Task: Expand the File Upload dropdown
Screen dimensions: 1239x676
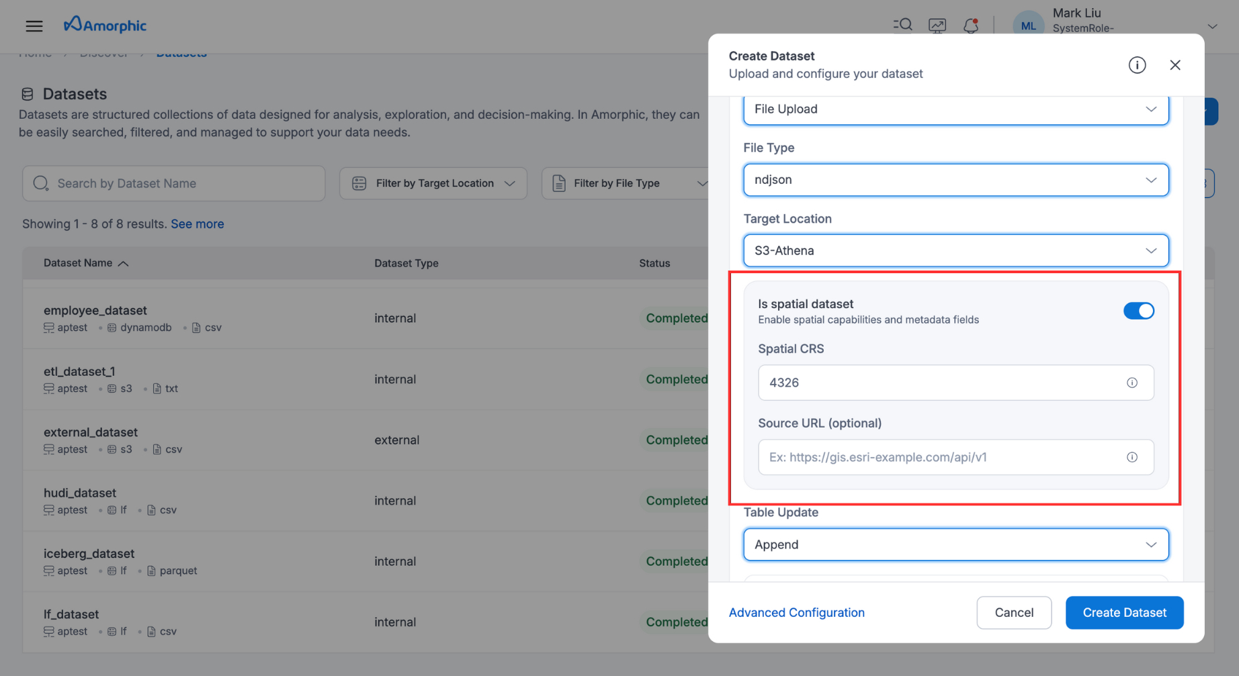Action: pyautogui.click(x=955, y=109)
